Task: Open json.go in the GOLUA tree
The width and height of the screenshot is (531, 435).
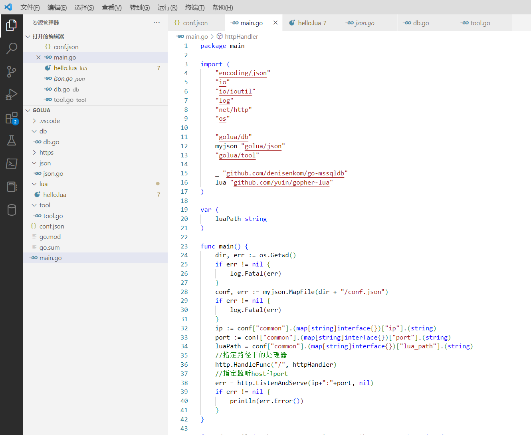Action: [95, 173]
